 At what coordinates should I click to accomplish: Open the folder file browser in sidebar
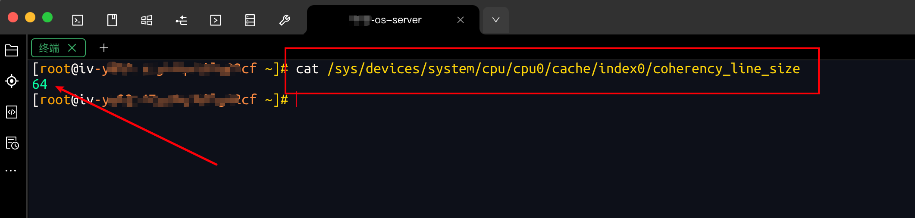(x=12, y=50)
